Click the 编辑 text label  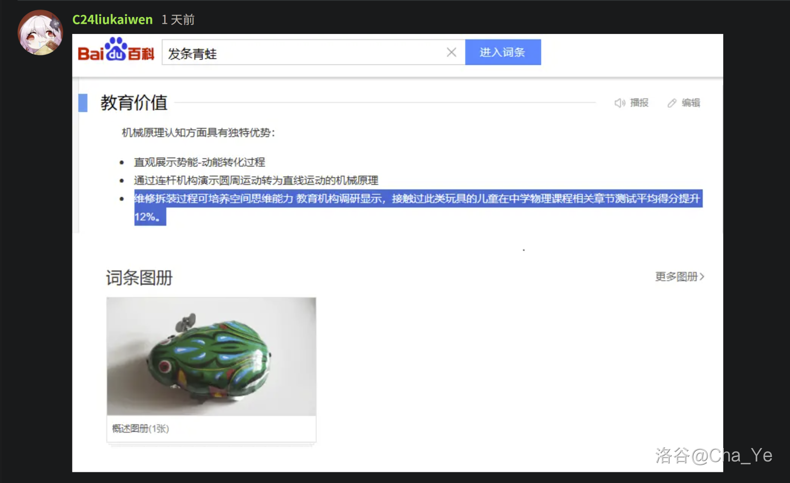point(691,103)
